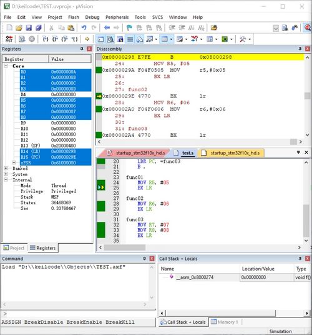Click the Register column header
This screenshot has height=335, width=312.
point(26,59)
